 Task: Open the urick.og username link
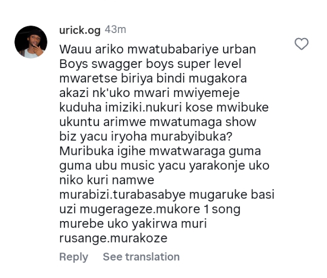point(80,30)
